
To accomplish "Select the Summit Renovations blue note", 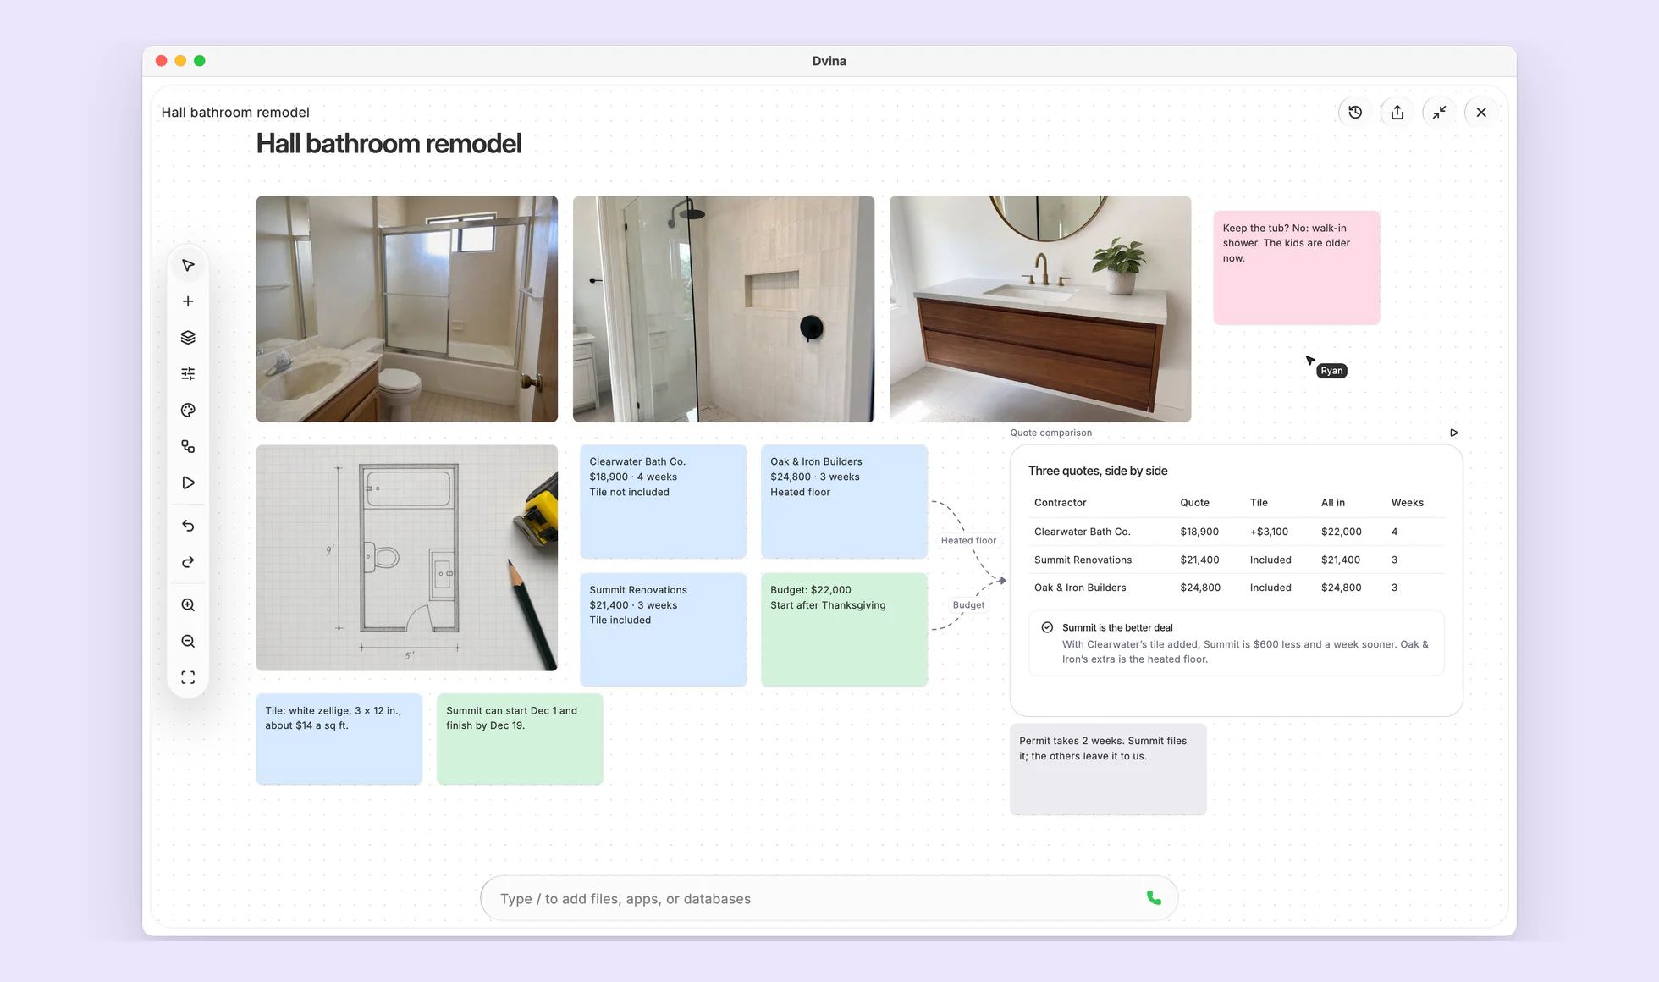I will pyautogui.click(x=664, y=629).
